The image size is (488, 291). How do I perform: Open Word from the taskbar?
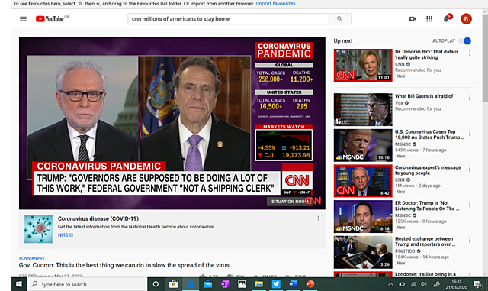(293, 284)
